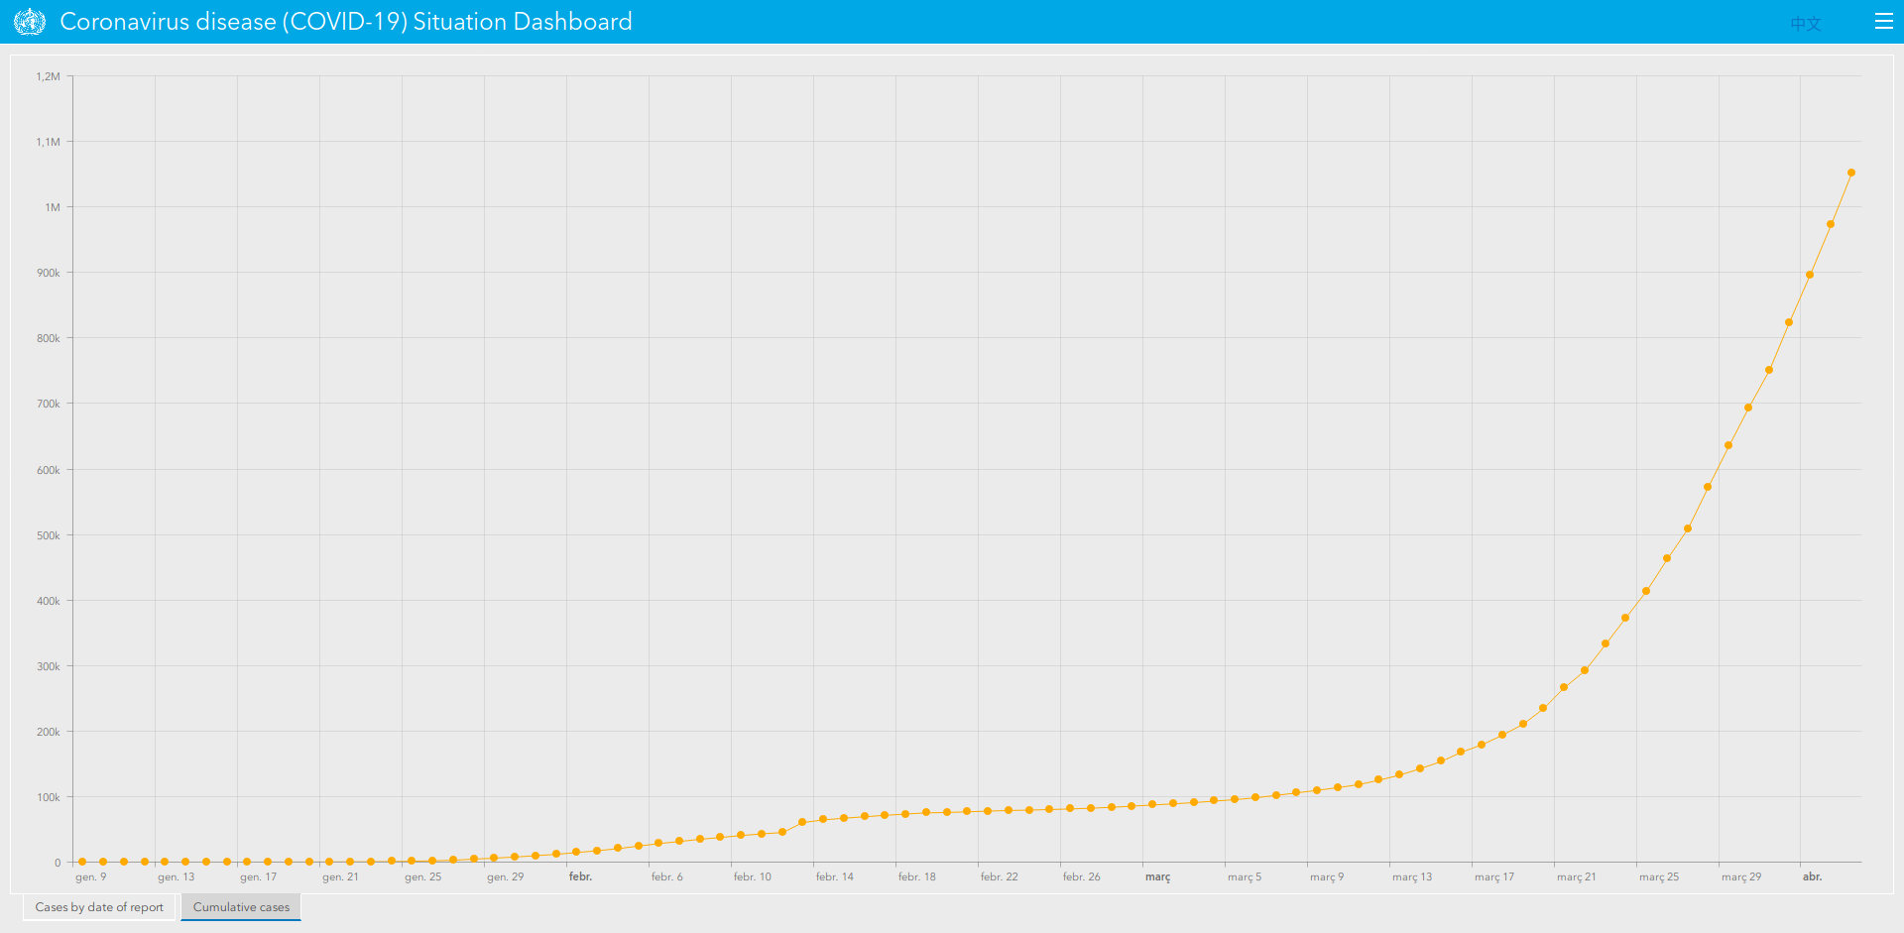Click the '400k' y-axis label
Screen dimensions: 1904x933
click(x=49, y=601)
